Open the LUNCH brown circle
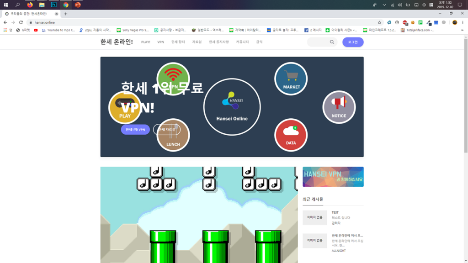Screen dimensions: 468x263 pyautogui.click(x=173, y=135)
